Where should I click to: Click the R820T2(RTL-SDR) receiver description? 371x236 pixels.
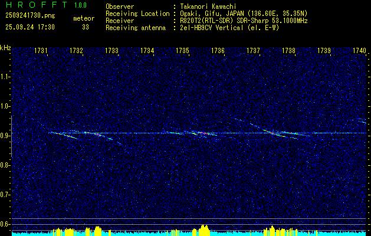pos(244,21)
